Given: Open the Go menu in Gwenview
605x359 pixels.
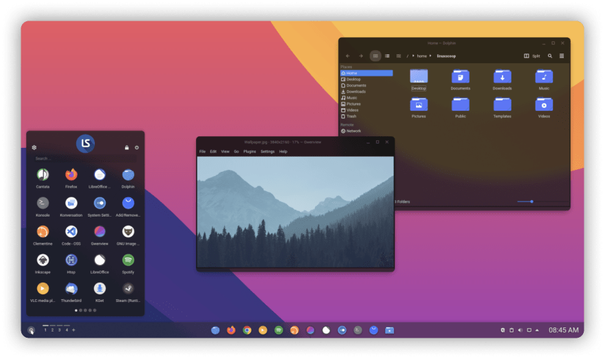Looking at the screenshot, I should click(236, 151).
